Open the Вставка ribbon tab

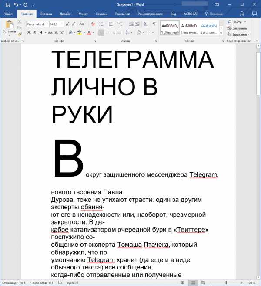pyautogui.click(x=46, y=14)
